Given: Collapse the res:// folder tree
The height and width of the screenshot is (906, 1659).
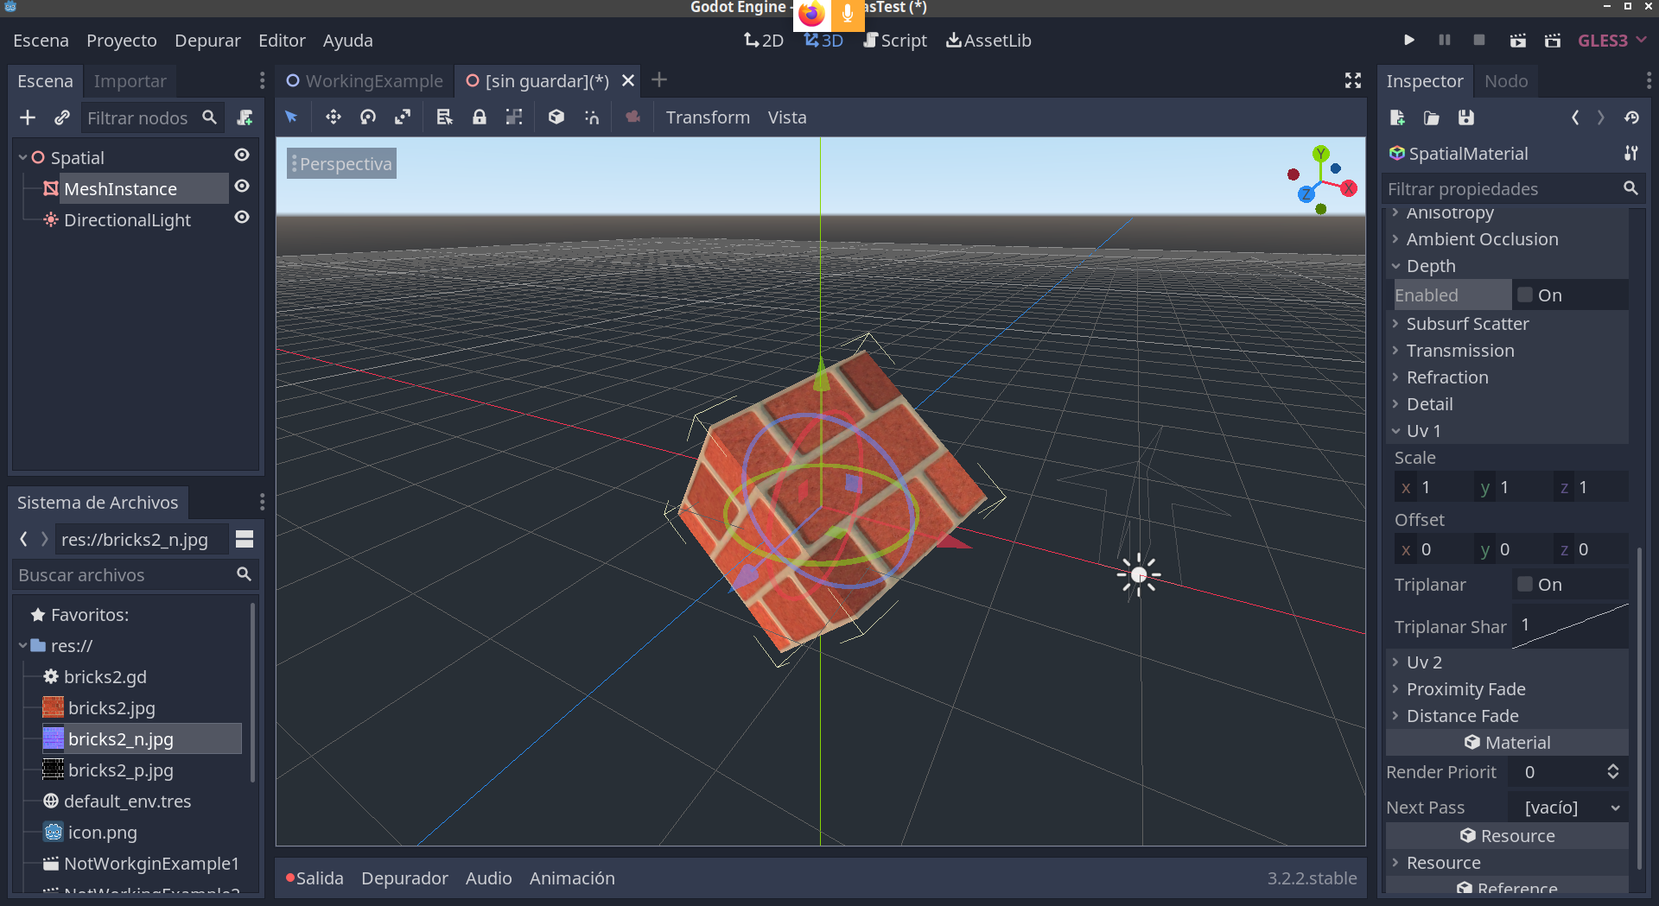Looking at the screenshot, I should point(23,645).
